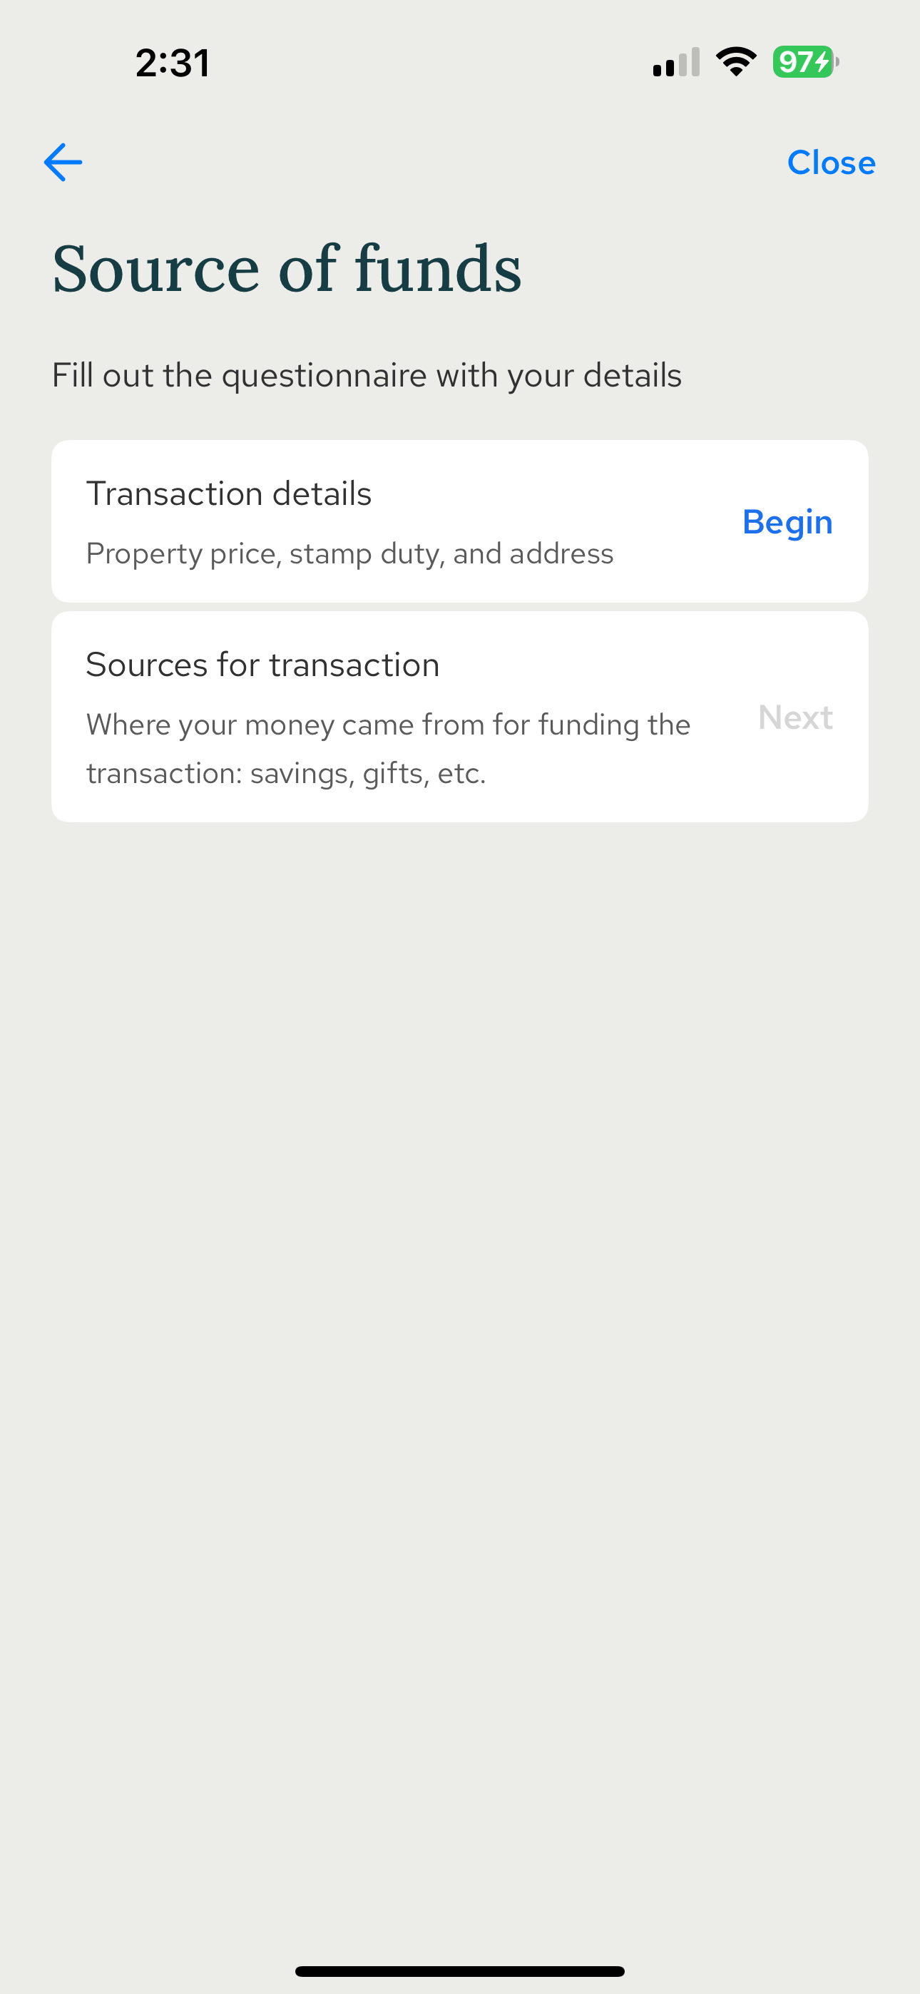
Task: Click the Close link at top right
Action: (x=831, y=163)
